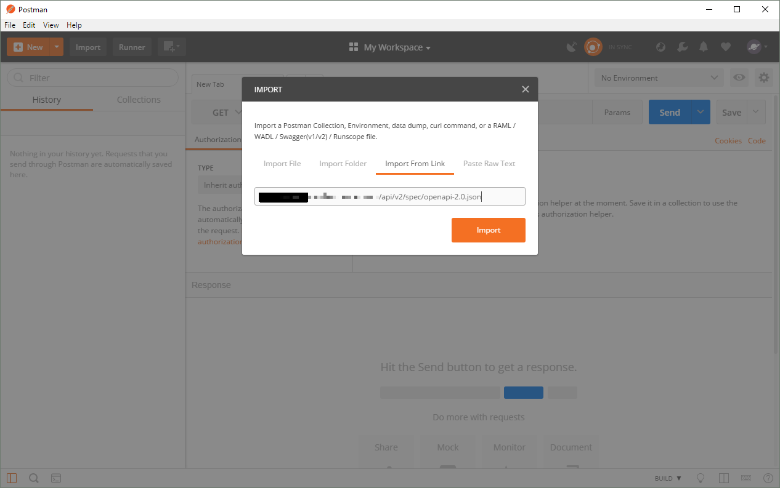
Task: Open notifications bell icon
Action: pos(704,47)
